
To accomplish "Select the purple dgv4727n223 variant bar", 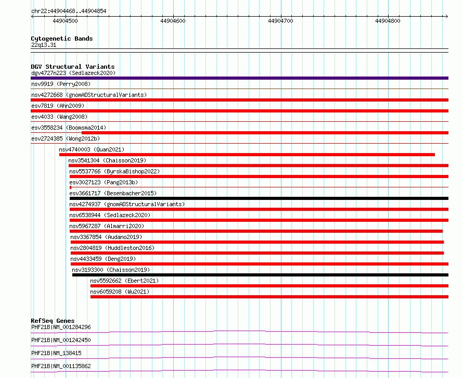I will click(x=239, y=78).
